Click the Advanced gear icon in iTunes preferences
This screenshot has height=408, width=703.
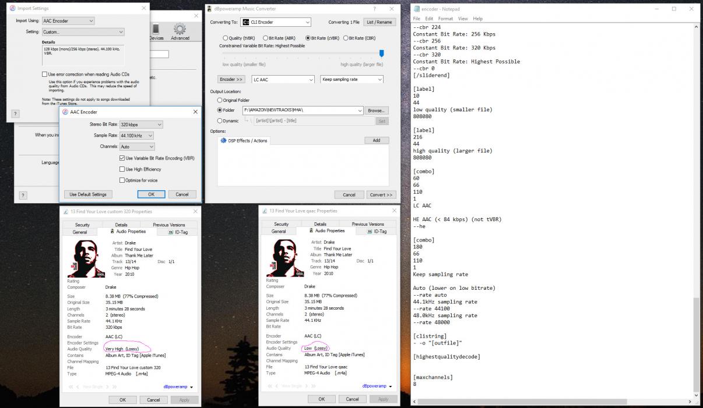(x=180, y=29)
